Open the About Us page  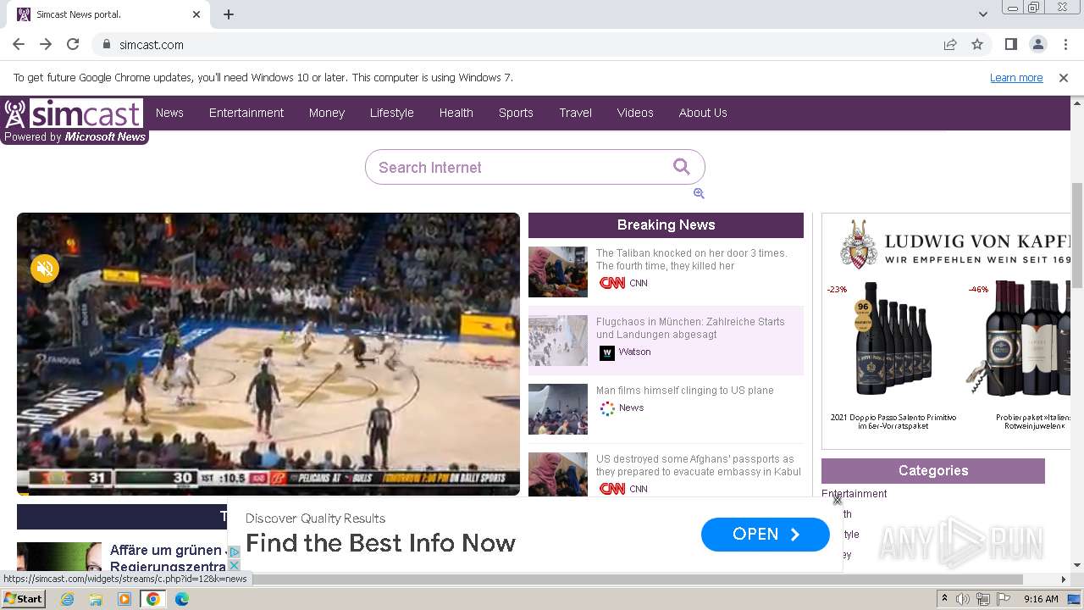pyautogui.click(x=703, y=113)
